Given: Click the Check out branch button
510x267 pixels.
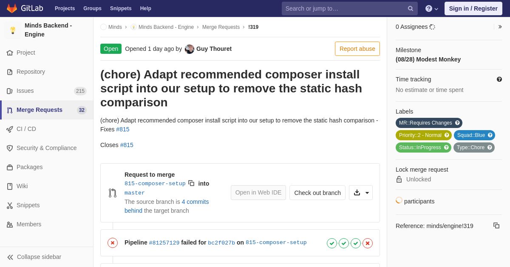Looking at the screenshot, I should coord(317,192).
